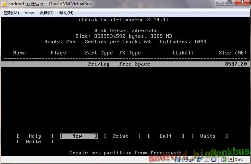Click the [Label] column header
This screenshot has height=164, width=251.
tap(183, 53)
